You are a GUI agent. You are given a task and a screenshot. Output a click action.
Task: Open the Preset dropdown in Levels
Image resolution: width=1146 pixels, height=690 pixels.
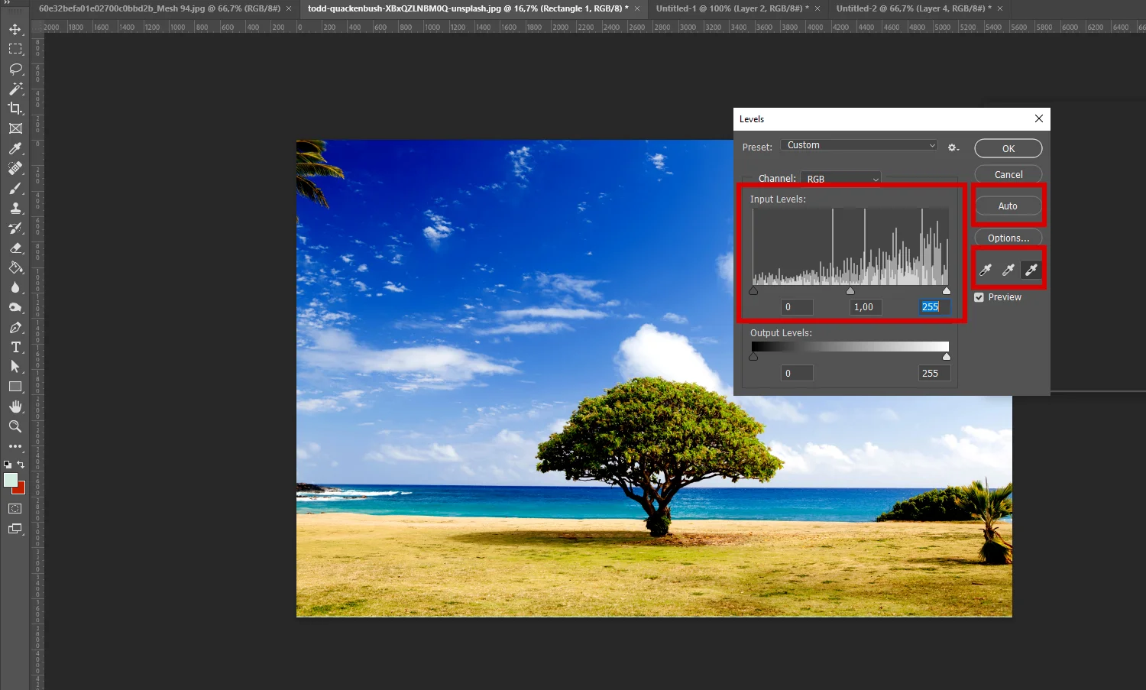tap(859, 145)
